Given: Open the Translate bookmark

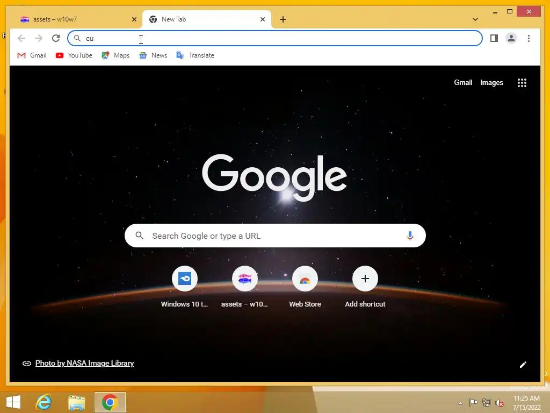Looking at the screenshot, I should [x=196, y=55].
